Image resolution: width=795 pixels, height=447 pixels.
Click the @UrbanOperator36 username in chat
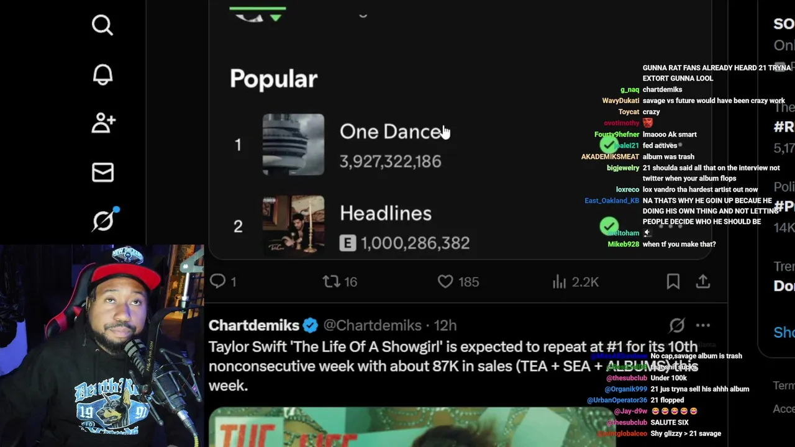pyautogui.click(x=617, y=400)
